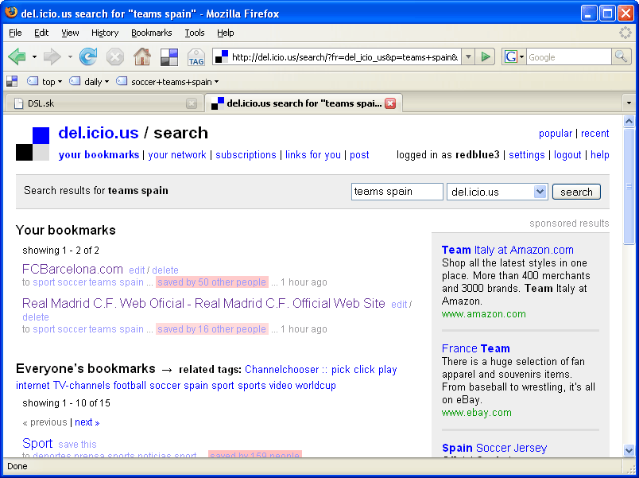Click the 'post' link
639x478 pixels.
(x=359, y=154)
